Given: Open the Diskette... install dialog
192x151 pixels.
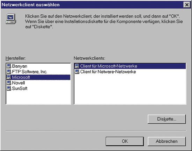Looking at the screenshot, I should [x=167, y=119].
